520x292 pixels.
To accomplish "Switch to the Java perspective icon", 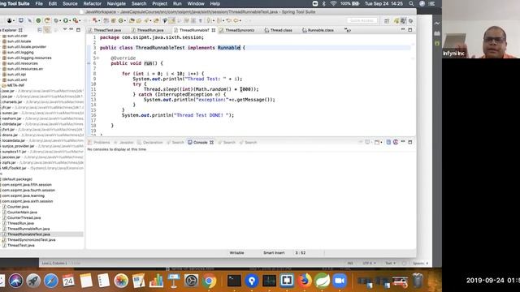I will point(403,21).
